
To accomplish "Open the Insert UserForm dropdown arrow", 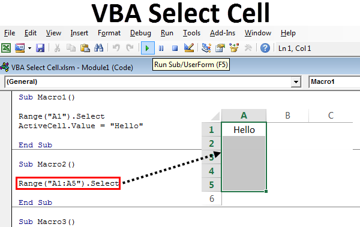I will tap(29, 48).
